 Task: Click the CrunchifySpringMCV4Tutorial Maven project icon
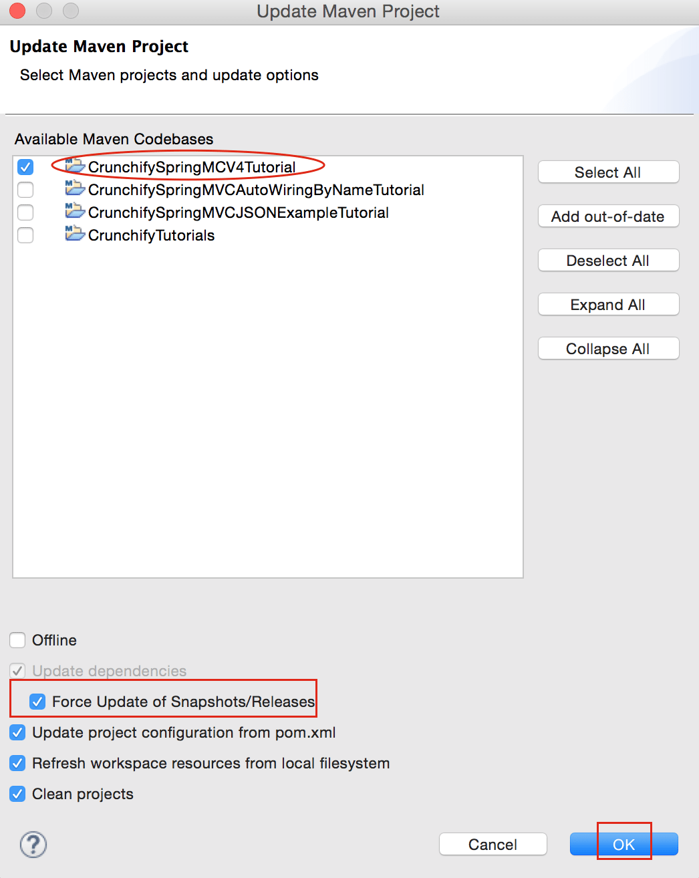pos(75,166)
